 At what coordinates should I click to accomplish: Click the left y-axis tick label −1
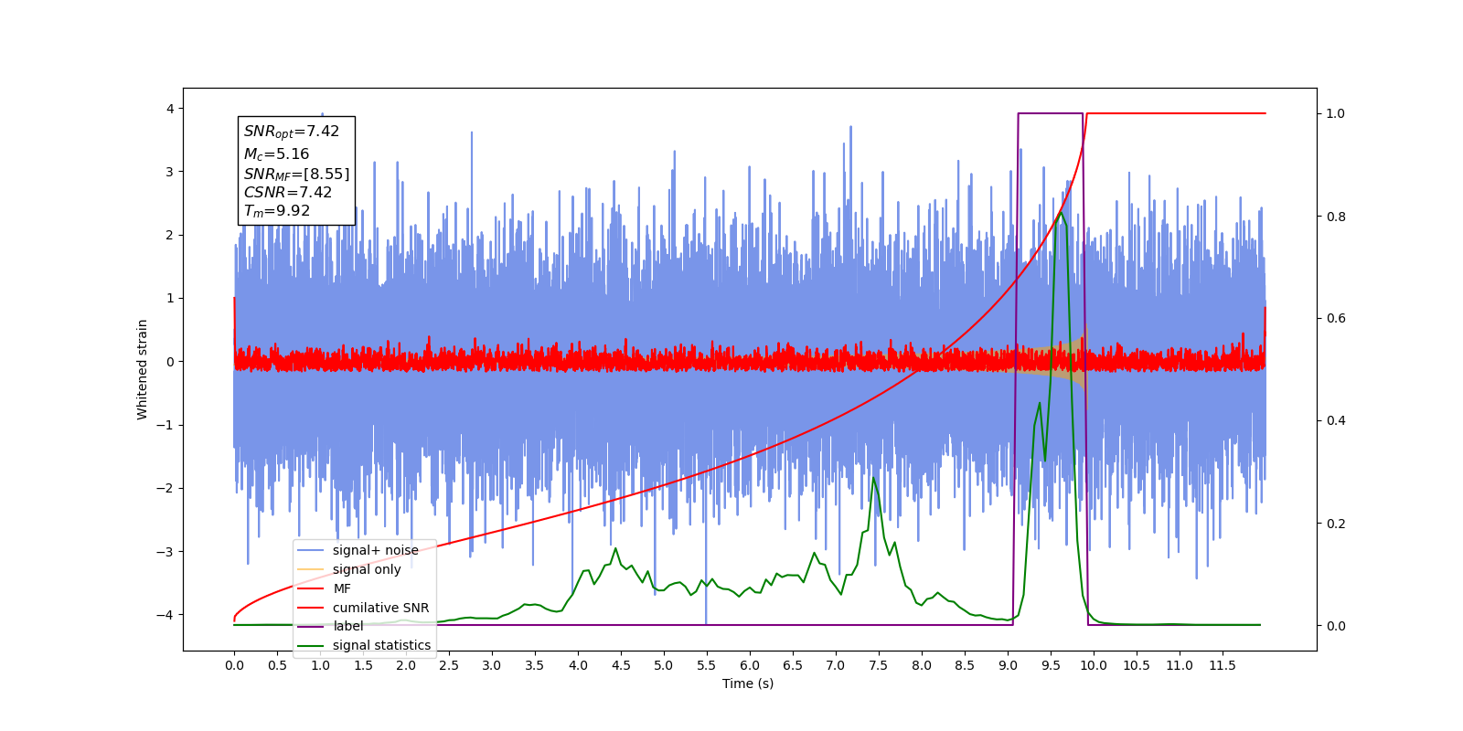point(165,425)
